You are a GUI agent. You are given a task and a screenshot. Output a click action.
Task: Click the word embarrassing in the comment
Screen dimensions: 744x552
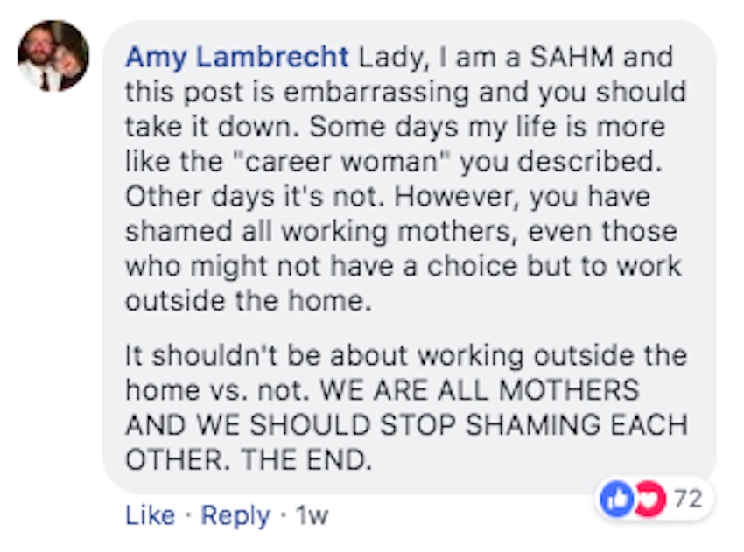(376, 93)
